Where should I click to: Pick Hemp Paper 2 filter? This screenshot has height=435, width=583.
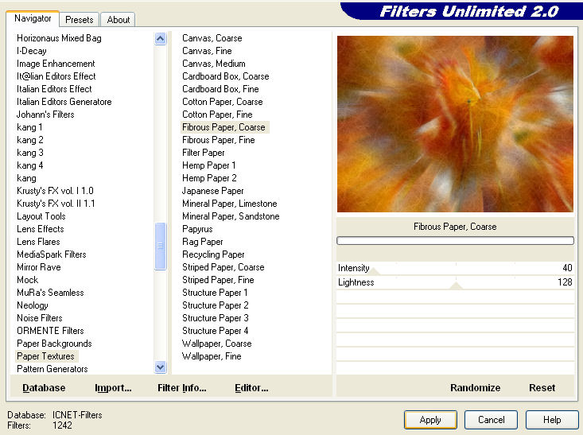pyautogui.click(x=209, y=178)
